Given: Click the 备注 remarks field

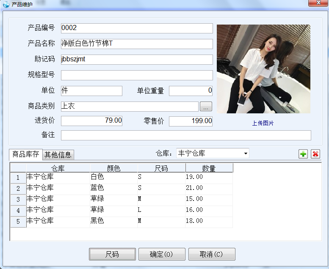Looking at the screenshot, I should click(185, 135).
